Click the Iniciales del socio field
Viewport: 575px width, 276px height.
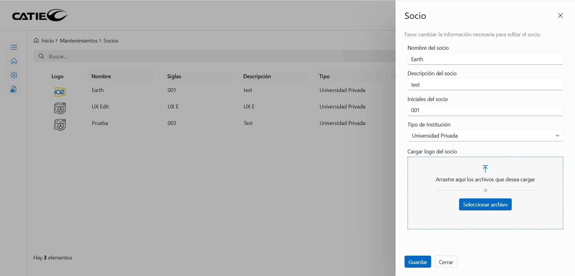click(485, 110)
